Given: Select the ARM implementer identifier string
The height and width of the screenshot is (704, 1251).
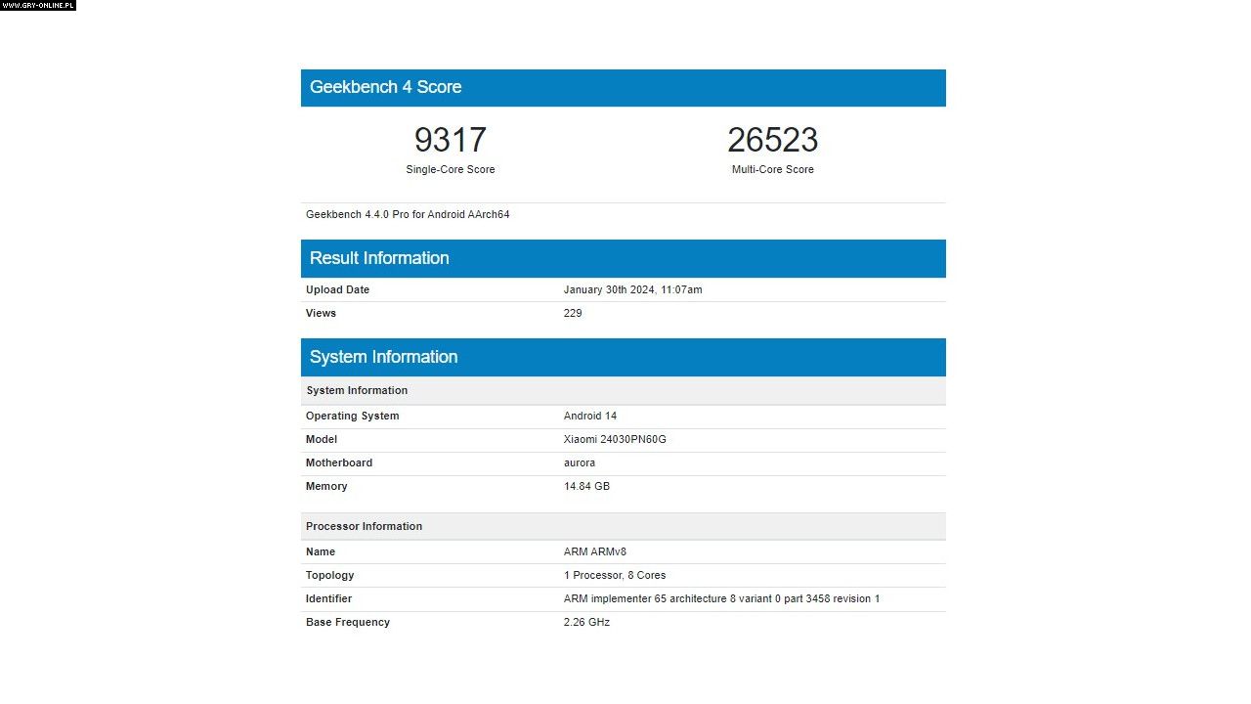Looking at the screenshot, I should tap(721, 599).
